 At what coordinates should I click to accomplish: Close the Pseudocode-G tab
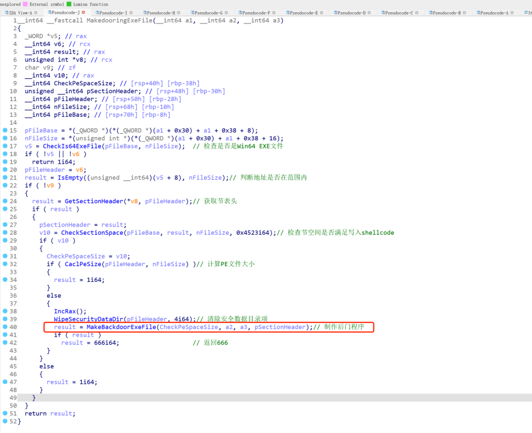pyautogui.click(x=226, y=13)
